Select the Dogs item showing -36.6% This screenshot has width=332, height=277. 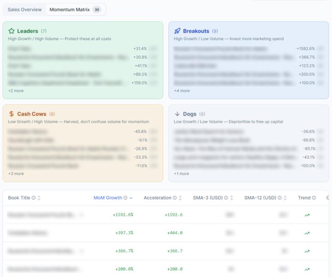pyautogui.click(x=249, y=131)
